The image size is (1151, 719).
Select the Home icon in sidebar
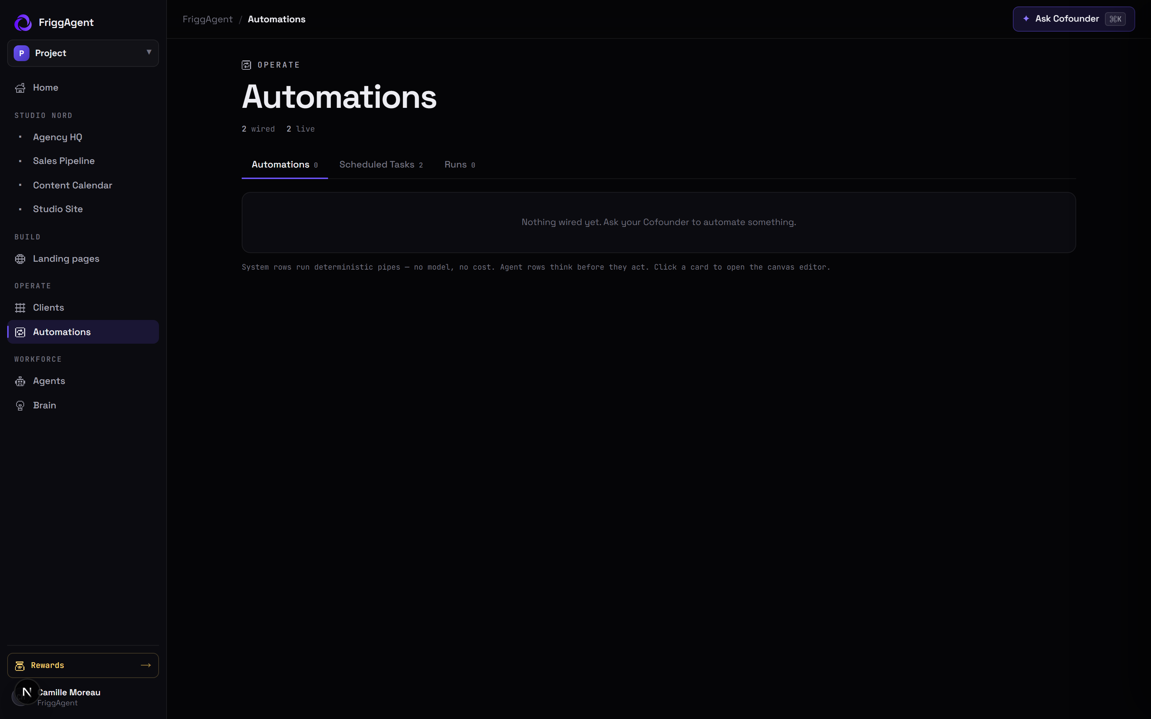pos(20,88)
